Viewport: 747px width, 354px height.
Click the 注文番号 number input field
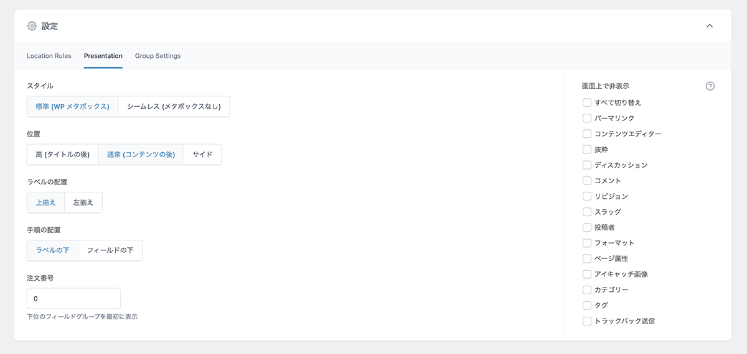(x=73, y=299)
